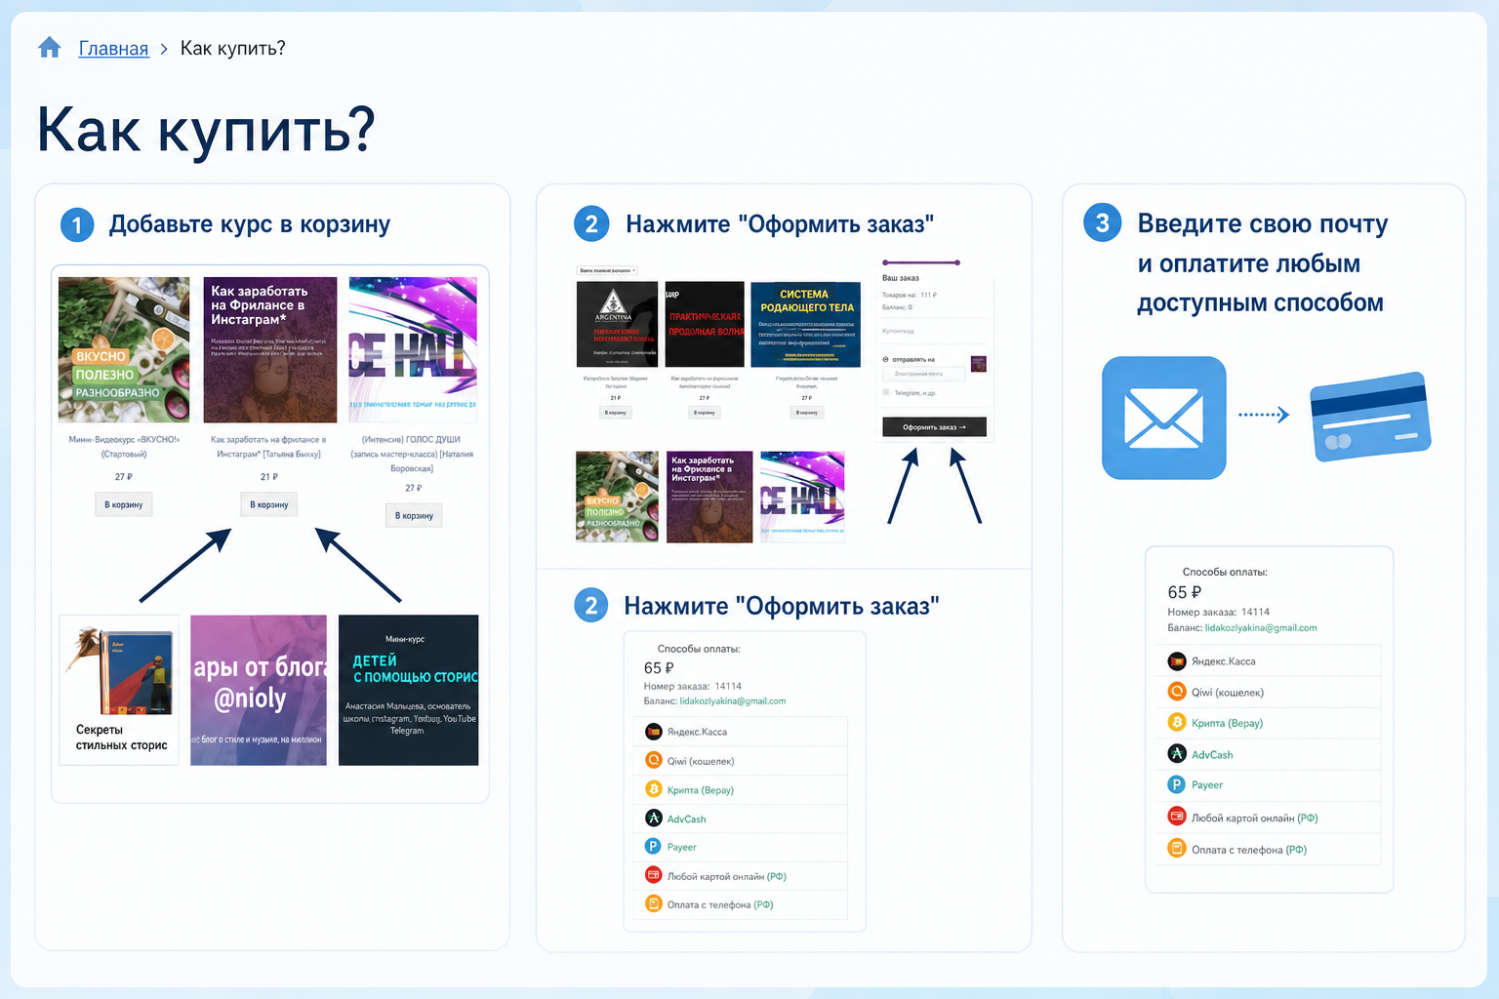Focus the Электронная почта input field
Viewport: 1499px width, 999px height.
click(x=923, y=374)
